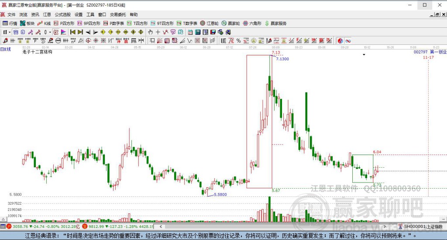The width and height of the screenshot is (447, 240).
Task: Open the 帮助 menu
Action: pos(134,14)
